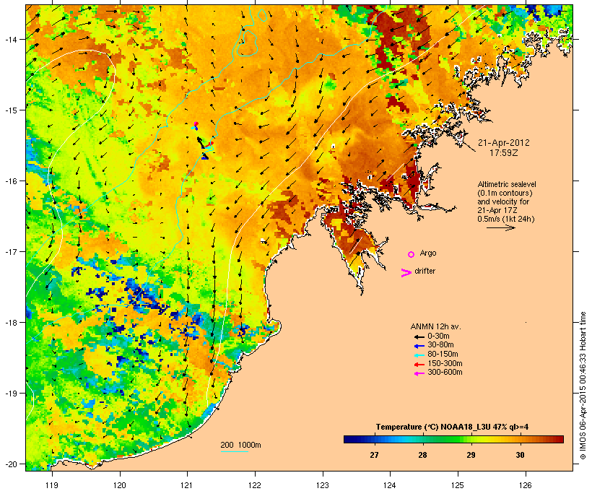
Task: Click the 121 longitude axis label
Action: click(187, 485)
